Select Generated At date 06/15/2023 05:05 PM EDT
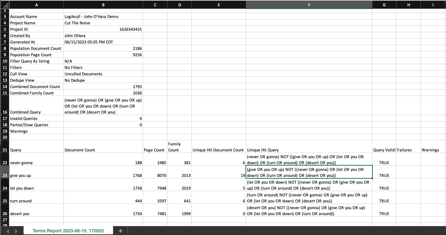 pos(103,42)
